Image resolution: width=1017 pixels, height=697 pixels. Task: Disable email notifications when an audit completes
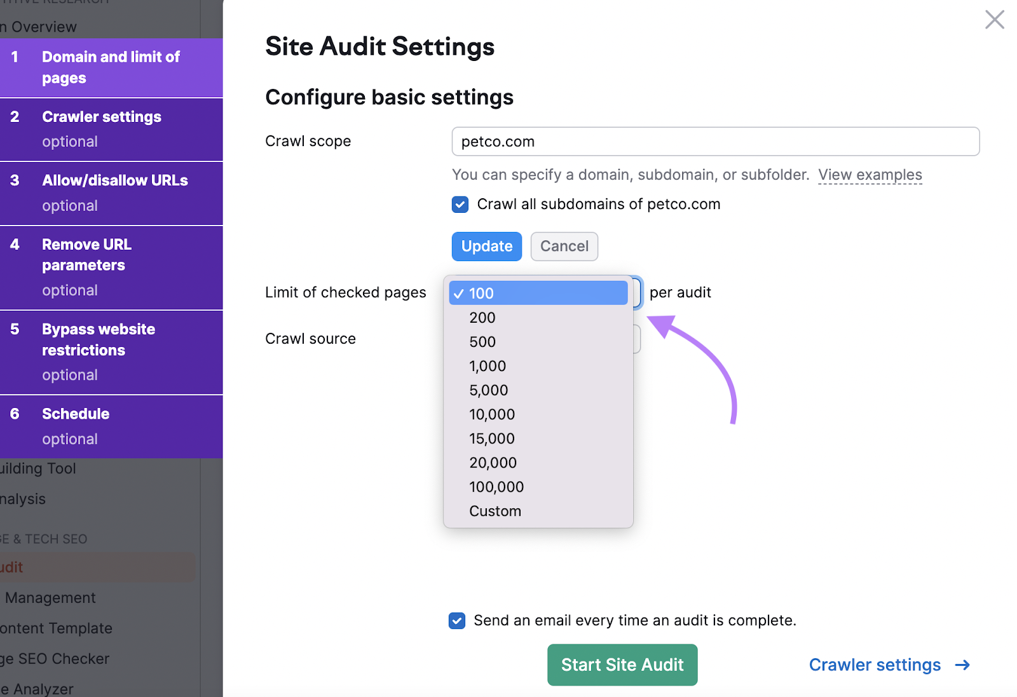[456, 620]
